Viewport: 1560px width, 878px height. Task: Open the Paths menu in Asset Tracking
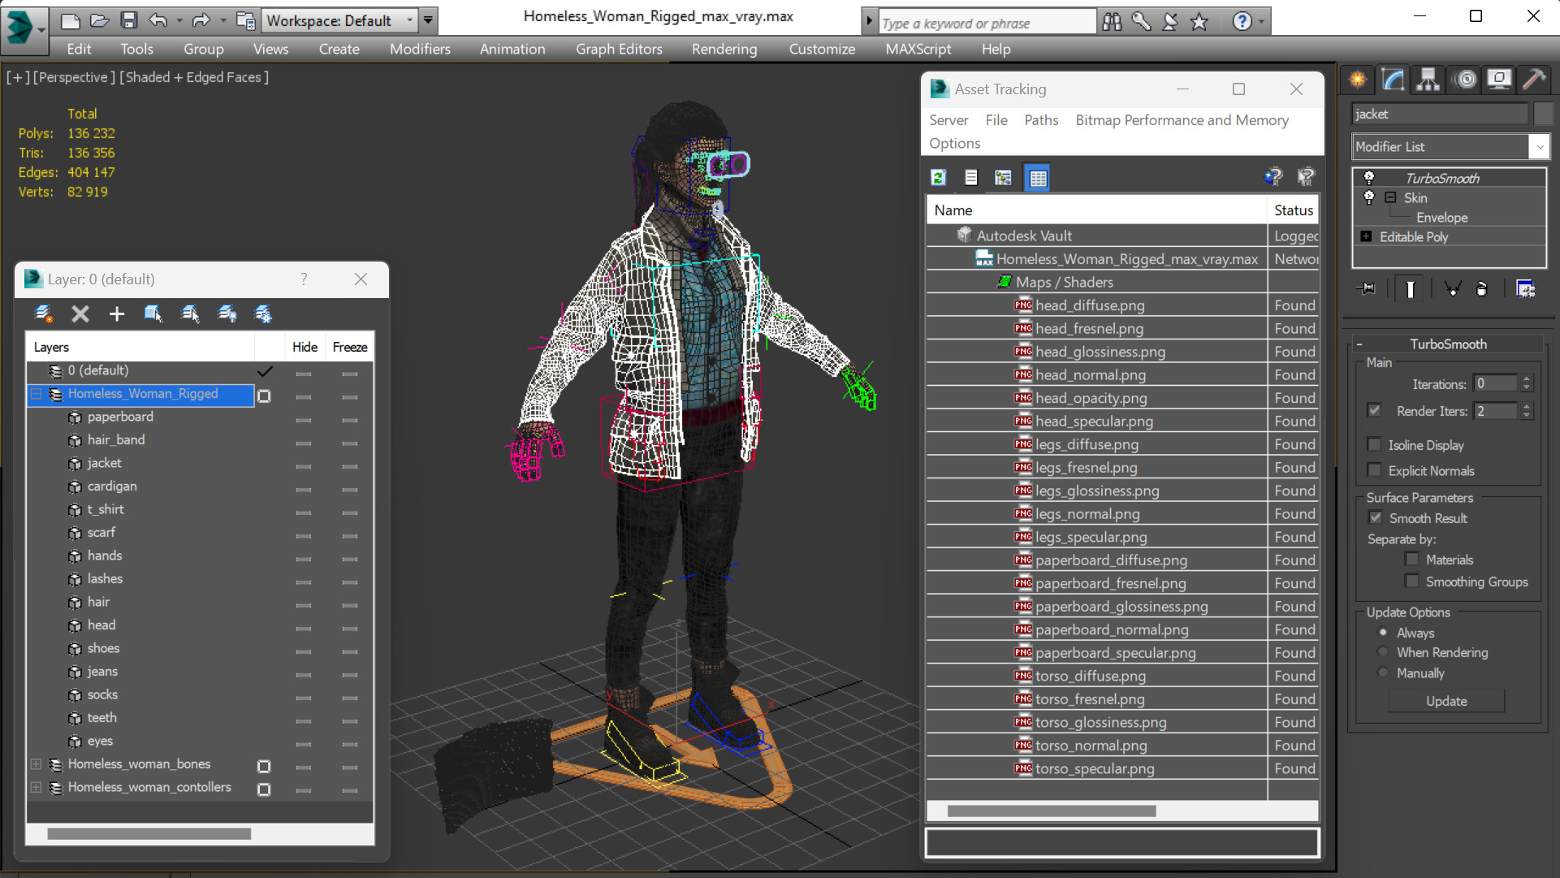click(x=1040, y=120)
